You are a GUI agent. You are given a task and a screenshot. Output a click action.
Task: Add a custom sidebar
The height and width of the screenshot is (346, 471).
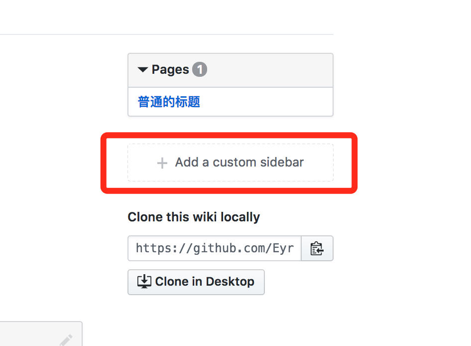pos(231,163)
